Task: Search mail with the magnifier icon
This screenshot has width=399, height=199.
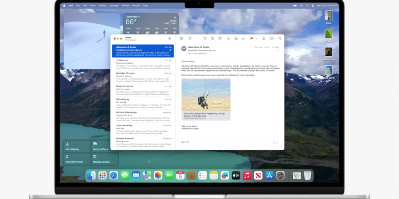Action: 280,38
